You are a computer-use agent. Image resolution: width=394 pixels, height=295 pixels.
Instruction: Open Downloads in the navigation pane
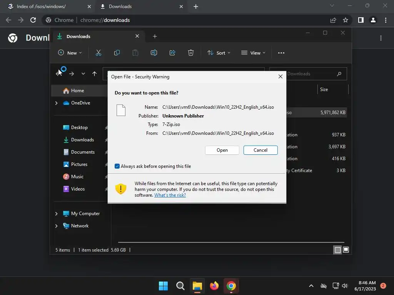82,140
